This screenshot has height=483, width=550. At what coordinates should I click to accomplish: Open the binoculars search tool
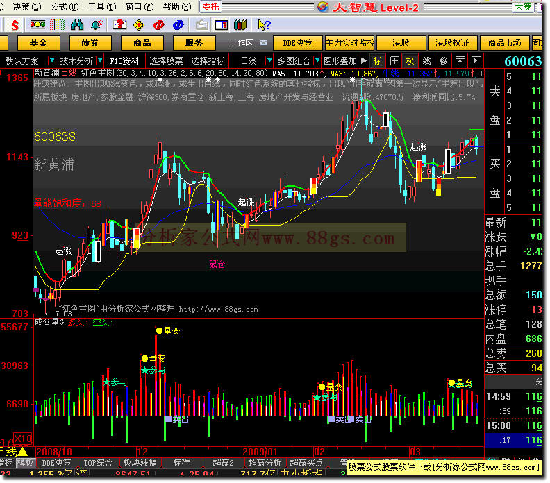77,24
